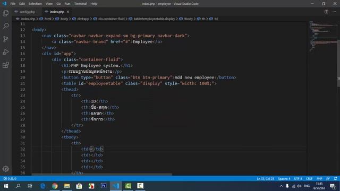The width and height of the screenshot is (340, 191).
Task: Click td breadcrumb segment
Action: tap(216, 19)
